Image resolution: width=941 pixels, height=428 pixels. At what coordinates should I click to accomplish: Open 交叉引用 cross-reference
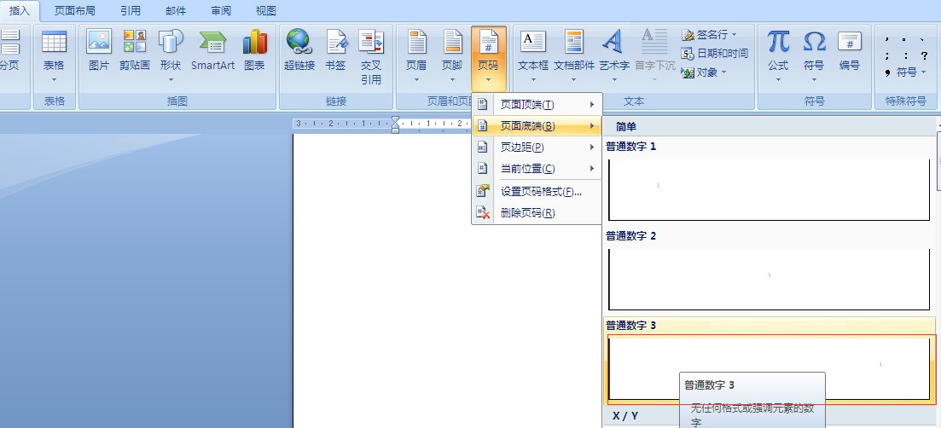pyautogui.click(x=371, y=55)
